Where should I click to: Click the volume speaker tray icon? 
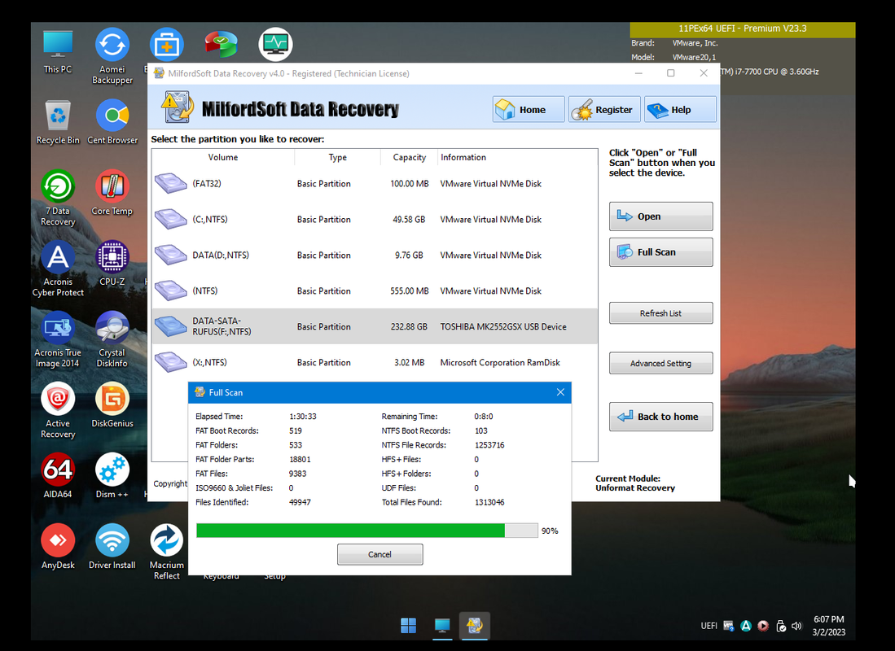(796, 626)
